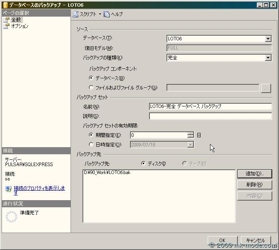The image size is (279, 250).
Task: Choose ファイルおよびファイル グループ radio button
Action: [x=92, y=88]
